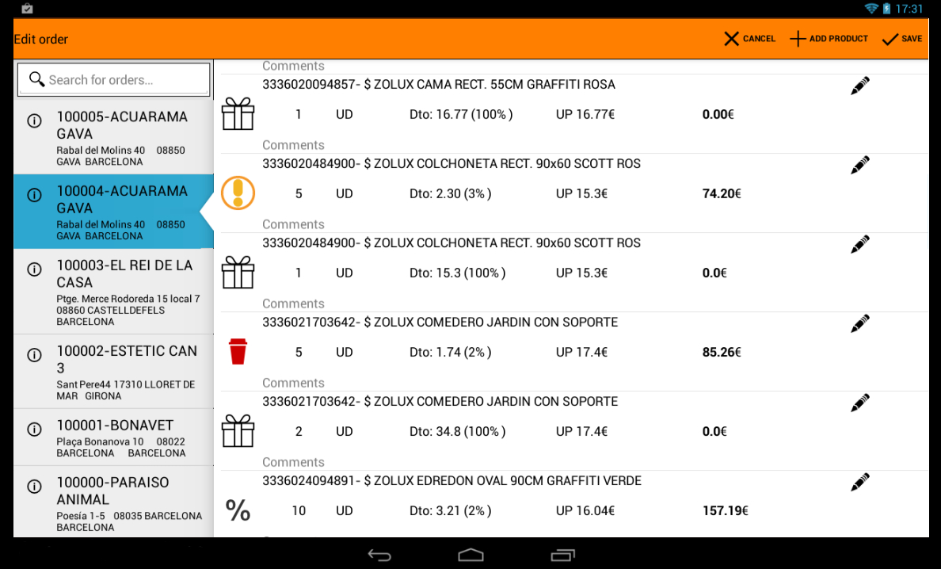The image size is (941, 569).
Task: Cancel editing the order
Action: tap(749, 39)
